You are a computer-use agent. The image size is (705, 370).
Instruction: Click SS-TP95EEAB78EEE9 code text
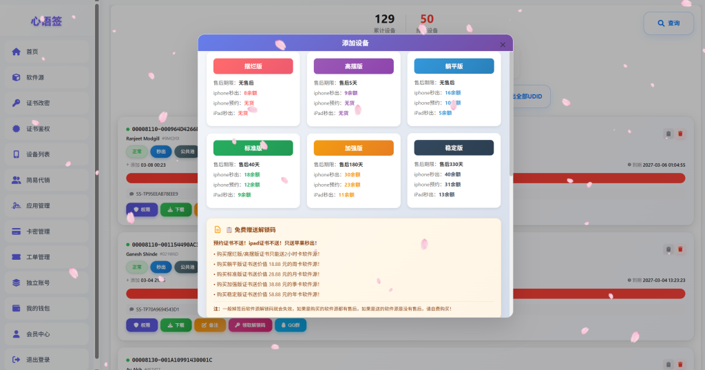click(x=157, y=194)
